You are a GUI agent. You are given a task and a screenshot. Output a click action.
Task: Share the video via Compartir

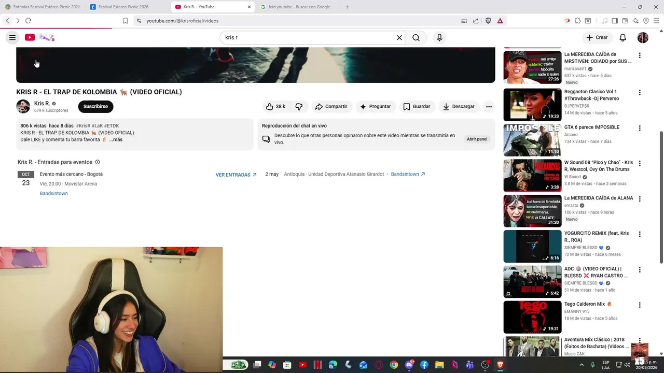[x=331, y=106]
